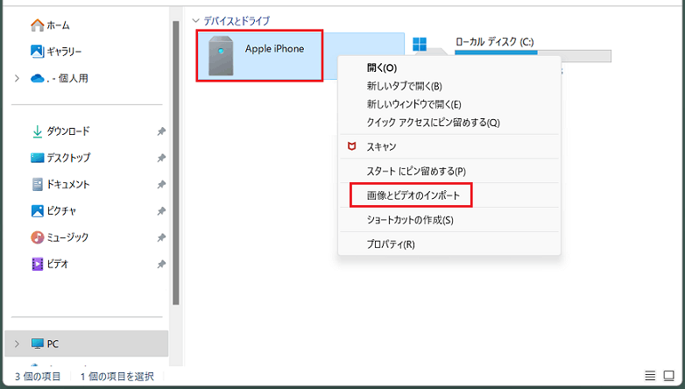
Task: Click 1 個の項目を選択 status text
Action: (x=117, y=377)
